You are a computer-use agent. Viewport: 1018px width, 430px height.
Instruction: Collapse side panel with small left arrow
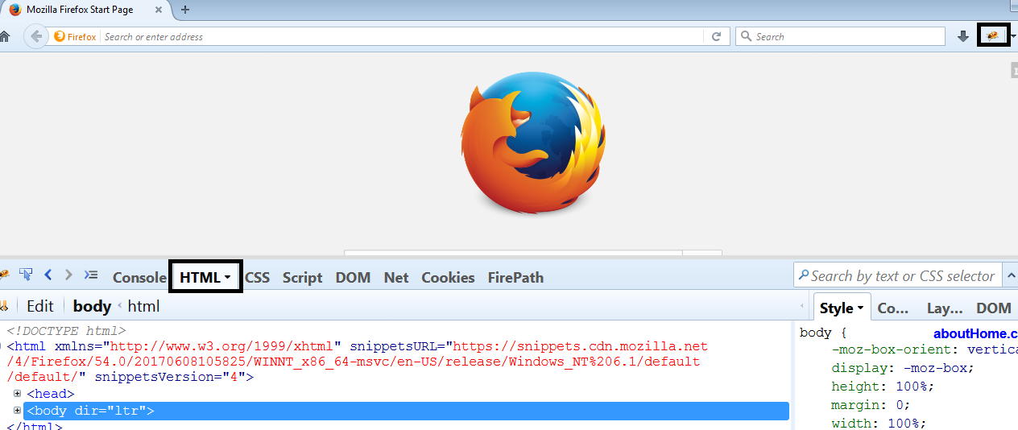coord(801,306)
